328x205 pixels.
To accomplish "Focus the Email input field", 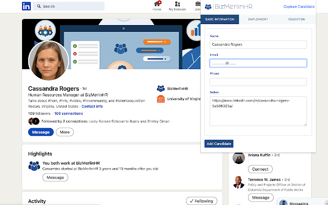I will pos(258,63).
